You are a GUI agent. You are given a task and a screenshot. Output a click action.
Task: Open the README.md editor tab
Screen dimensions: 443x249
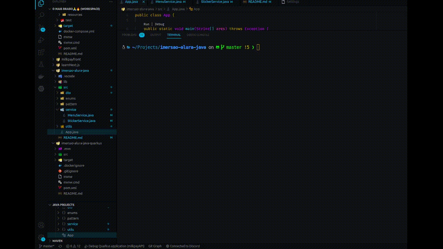[257, 2]
